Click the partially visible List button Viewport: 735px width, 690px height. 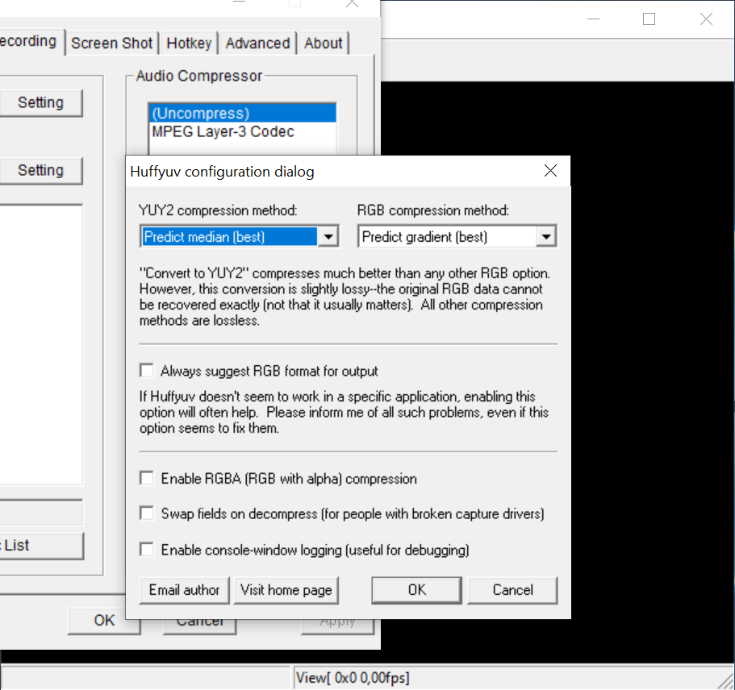[41, 546]
